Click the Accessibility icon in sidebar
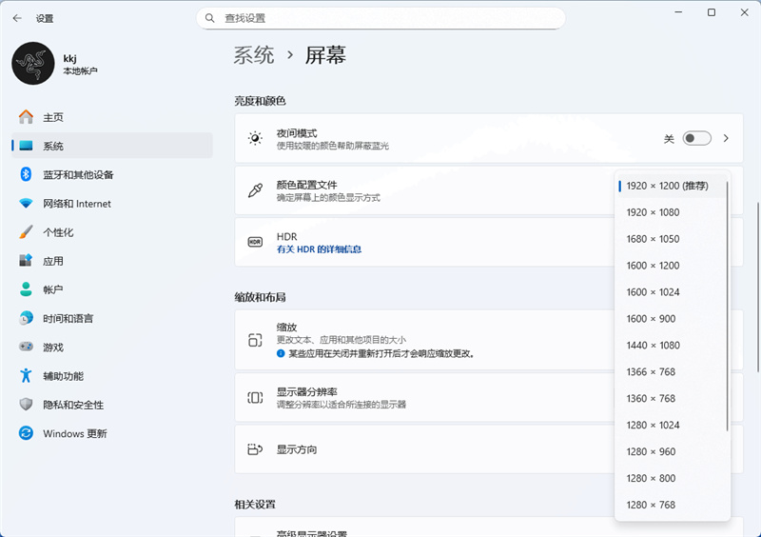 pyautogui.click(x=26, y=376)
